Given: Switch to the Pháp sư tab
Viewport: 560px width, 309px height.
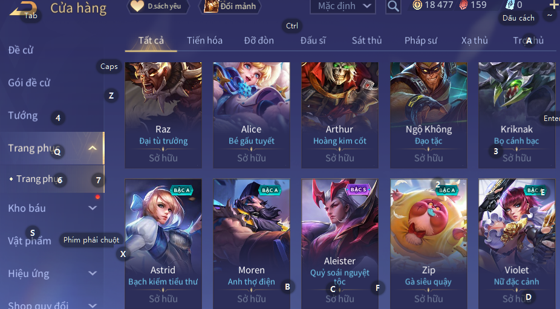Looking at the screenshot, I should 421,41.
